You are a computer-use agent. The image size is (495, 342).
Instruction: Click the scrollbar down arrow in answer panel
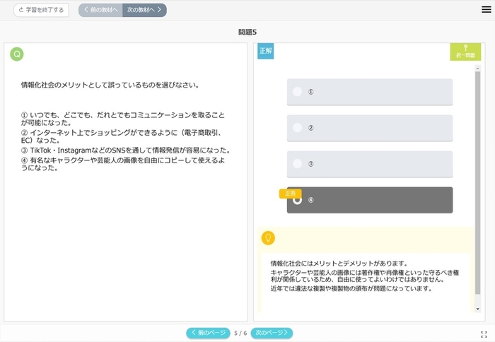tap(477, 309)
